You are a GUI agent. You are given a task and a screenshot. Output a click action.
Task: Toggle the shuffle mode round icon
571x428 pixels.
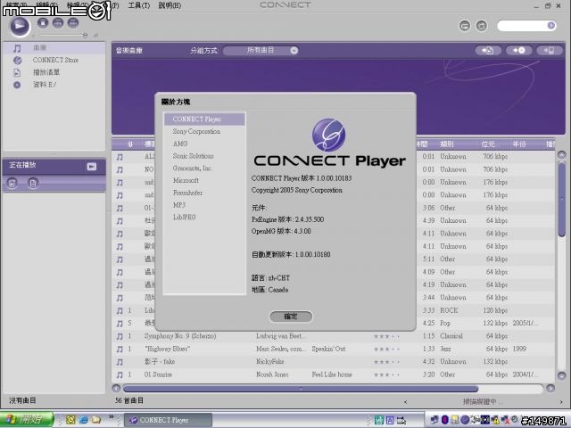pyautogui.click(x=482, y=26)
